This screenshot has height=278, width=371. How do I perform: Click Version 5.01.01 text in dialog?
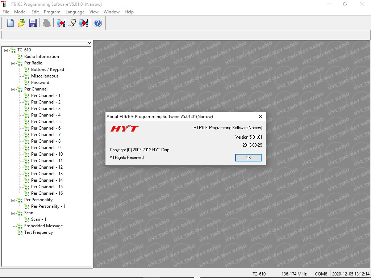coord(249,137)
